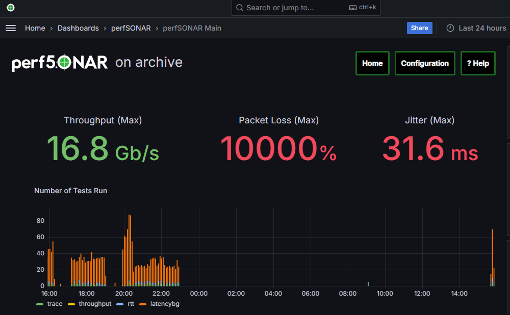Click the Packet Loss (Max) panel title
This screenshot has width=510, height=315.
pyautogui.click(x=279, y=120)
